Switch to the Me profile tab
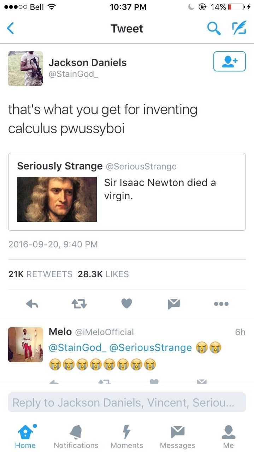Viewport: 254px width, 452px height. [228, 436]
